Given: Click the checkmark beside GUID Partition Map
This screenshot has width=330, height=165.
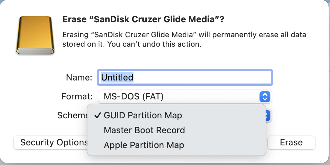Looking at the screenshot, I should pos(98,116).
